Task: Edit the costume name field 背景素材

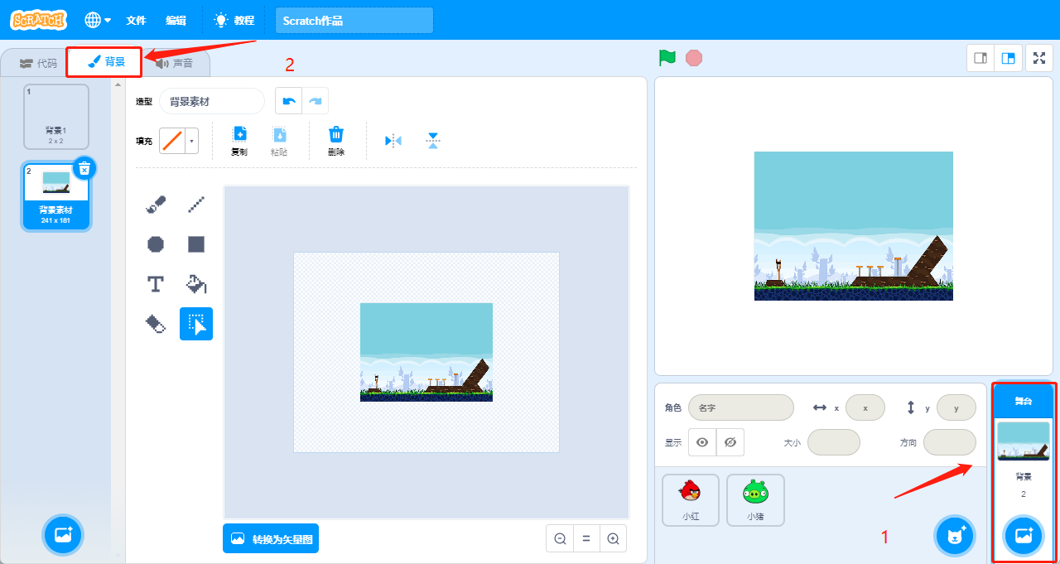Action: (x=211, y=101)
